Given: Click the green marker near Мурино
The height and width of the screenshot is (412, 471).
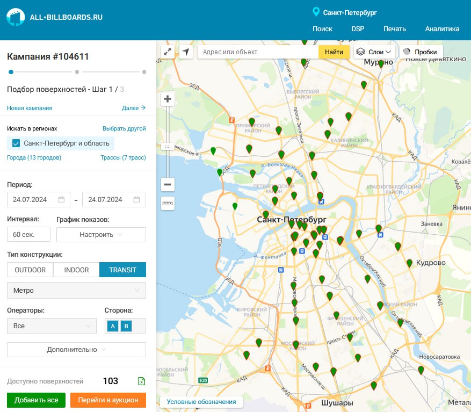Looking at the screenshot, I should coord(381,64).
